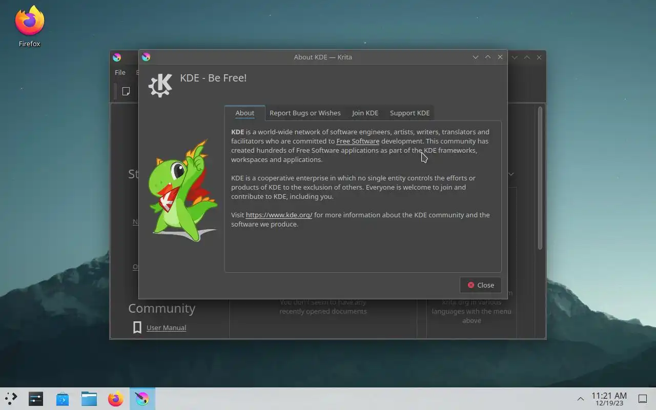Open System Settings from the taskbar
Screen dimensions: 656x410
point(36,398)
